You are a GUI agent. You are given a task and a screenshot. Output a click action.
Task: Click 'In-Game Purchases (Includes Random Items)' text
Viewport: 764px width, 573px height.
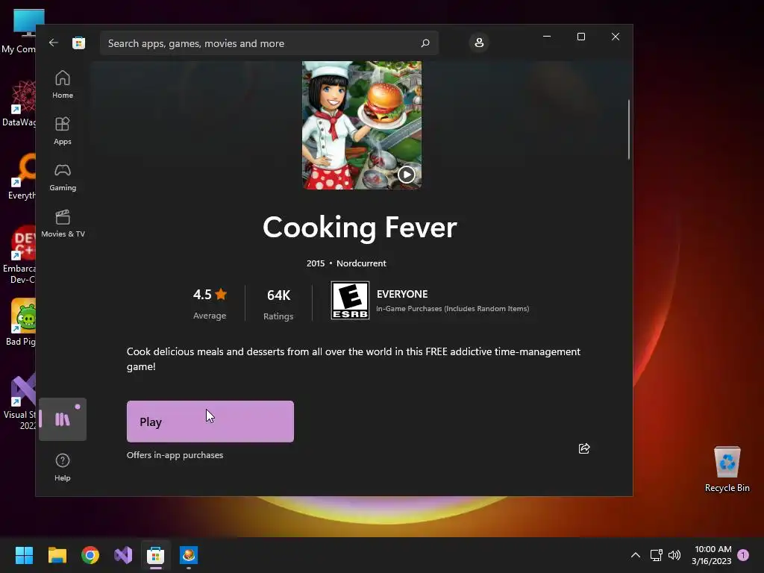[453, 308]
